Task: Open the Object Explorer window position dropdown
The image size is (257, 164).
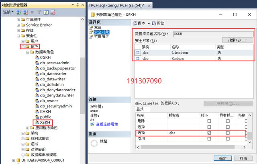Action: 73,5
